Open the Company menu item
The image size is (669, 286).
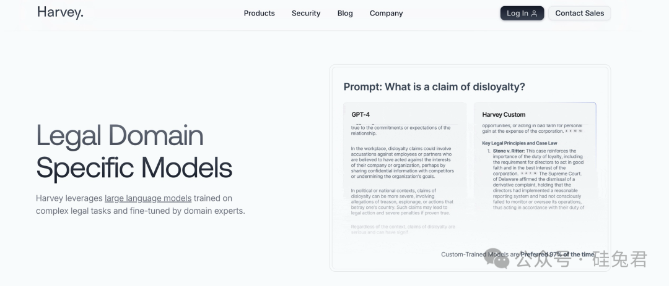386,13
